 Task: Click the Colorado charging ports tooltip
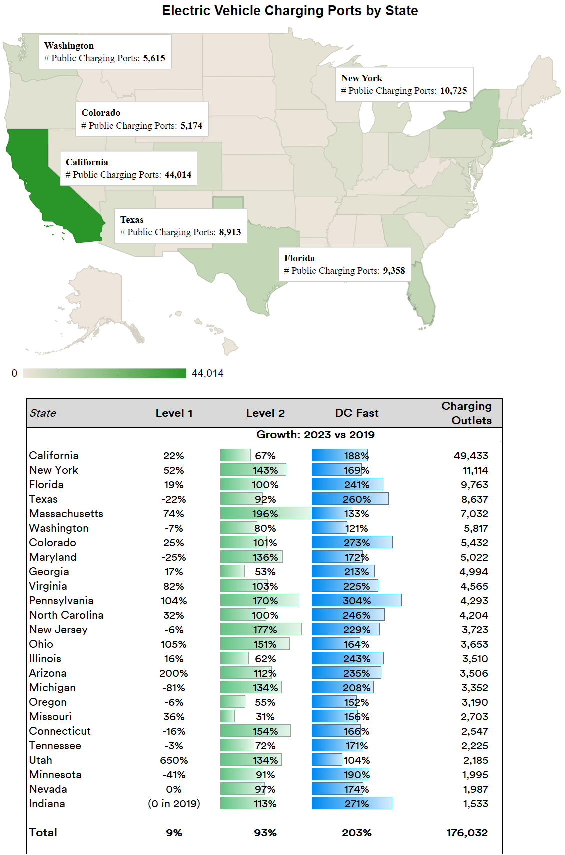point(142,119)
